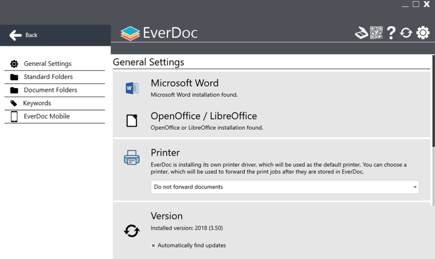The height and width of the screenshot is (259, 435).
Task: Toggle Automatically find updates checkbox
Action: 154,246
